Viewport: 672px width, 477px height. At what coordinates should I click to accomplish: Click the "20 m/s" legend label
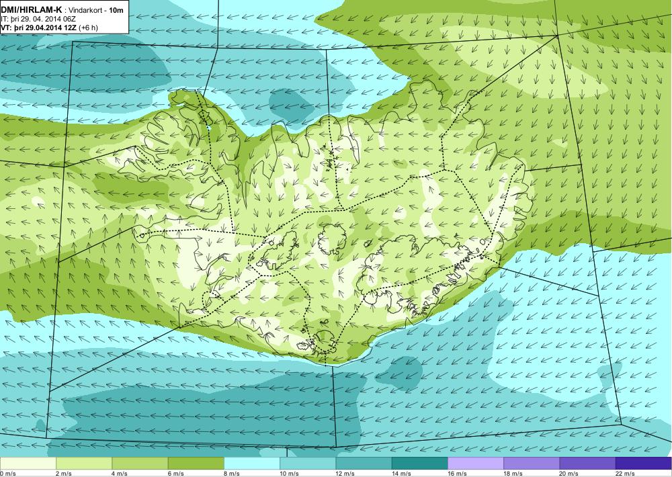(x=569, y=474)
